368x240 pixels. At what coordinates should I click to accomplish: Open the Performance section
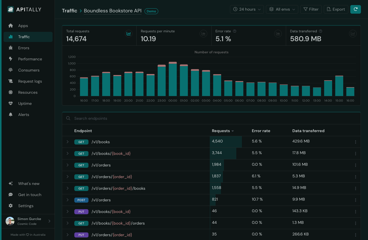(30, 59)
